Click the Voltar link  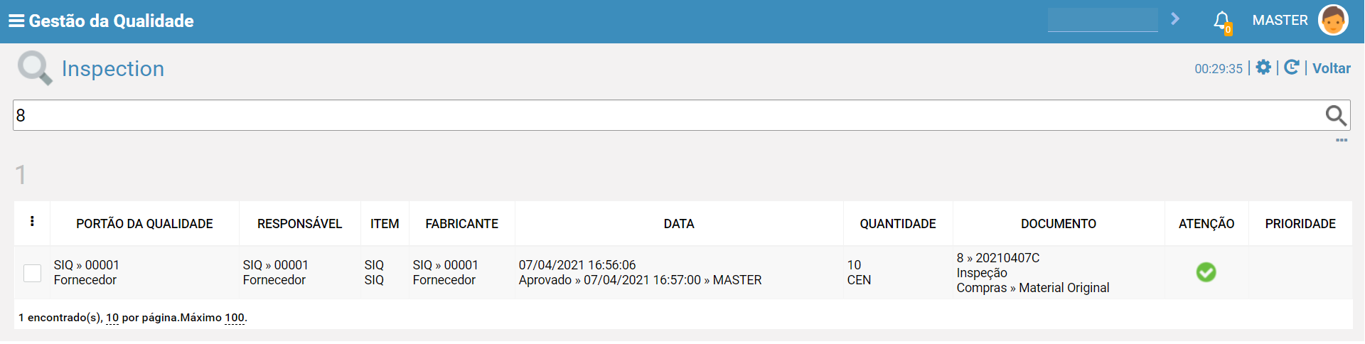pyautogui.click(x=1332, y=68)
